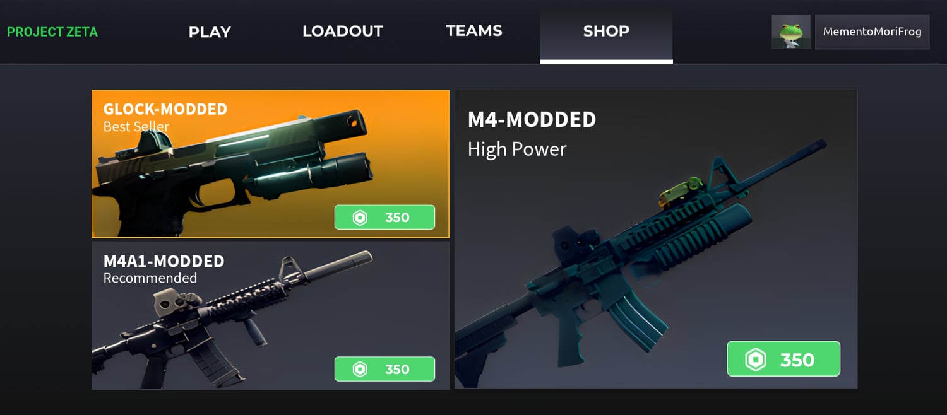The width and height of the screenshot is (947, 415).
Task: Click Robux icon on M4-Modded price
Action: (x=755, y=359)
